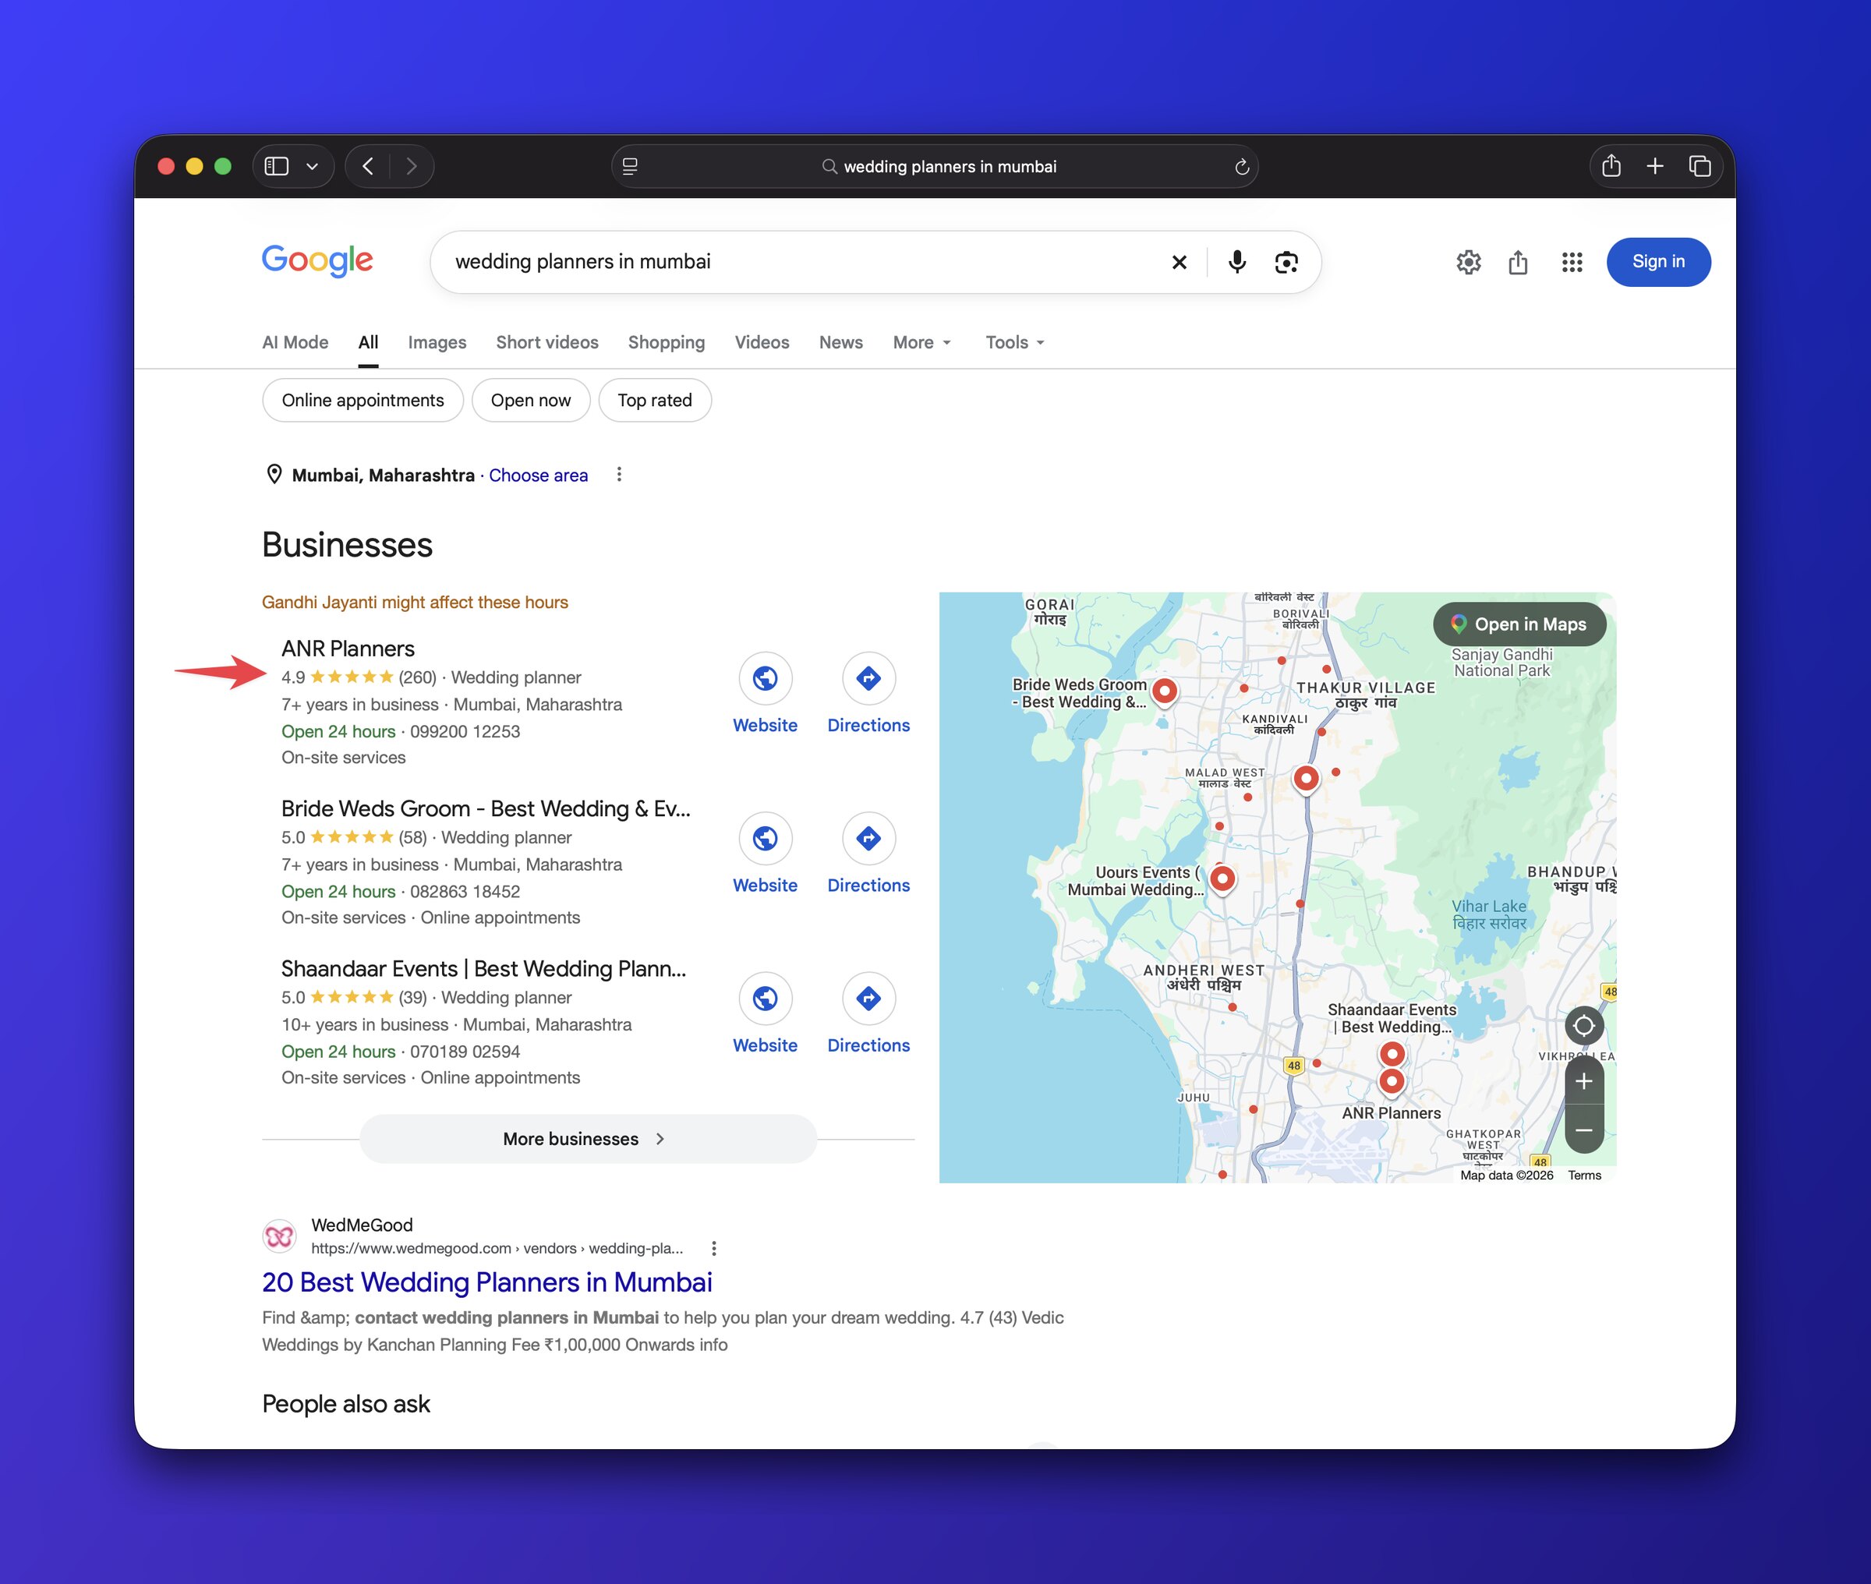Go back with the browser back arrow
This screenshot has width=1871, height=1584.
(x=367, y=166)
